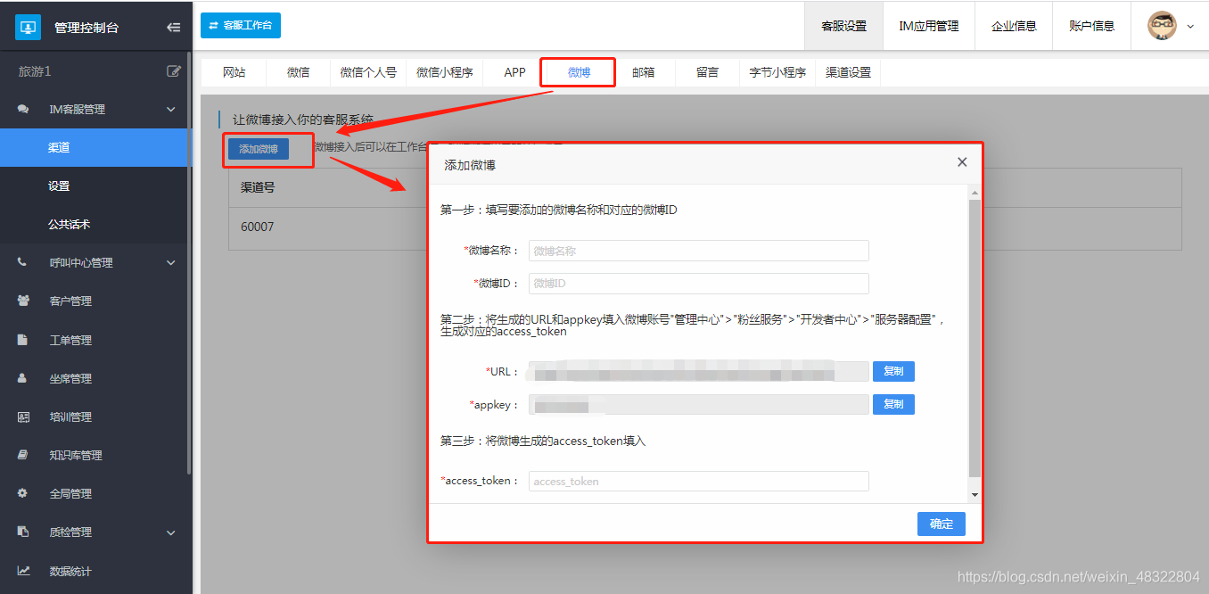The width and height of the screenshot is (1209, 594).
Task: Click the read-only appkey field
Action: tap(698, 404)
